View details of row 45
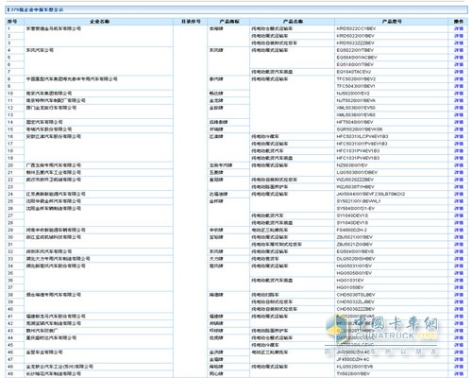 pos(459,345)
